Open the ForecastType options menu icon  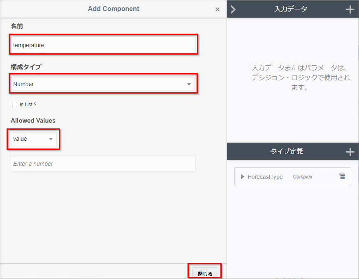pos(342,176)
